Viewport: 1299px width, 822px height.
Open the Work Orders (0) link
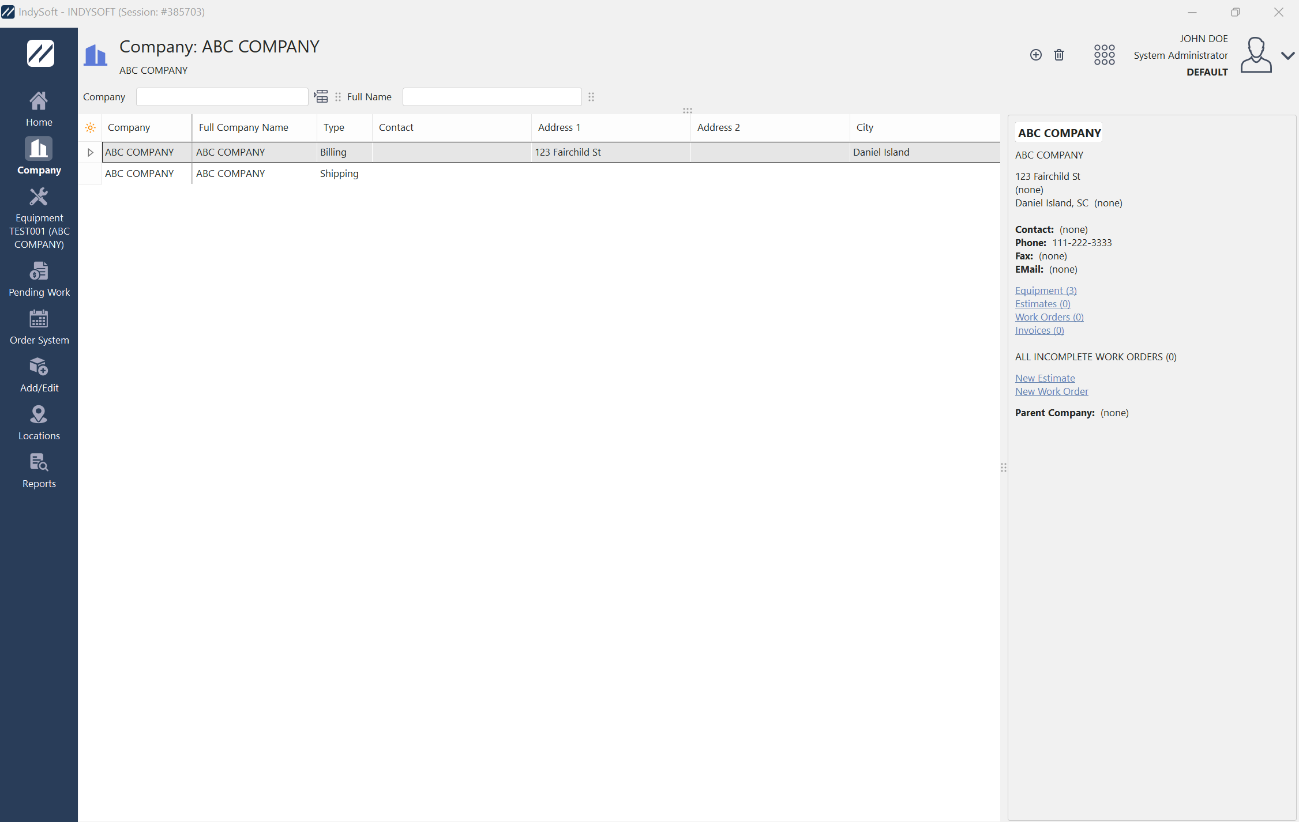tap(1049, 317)
